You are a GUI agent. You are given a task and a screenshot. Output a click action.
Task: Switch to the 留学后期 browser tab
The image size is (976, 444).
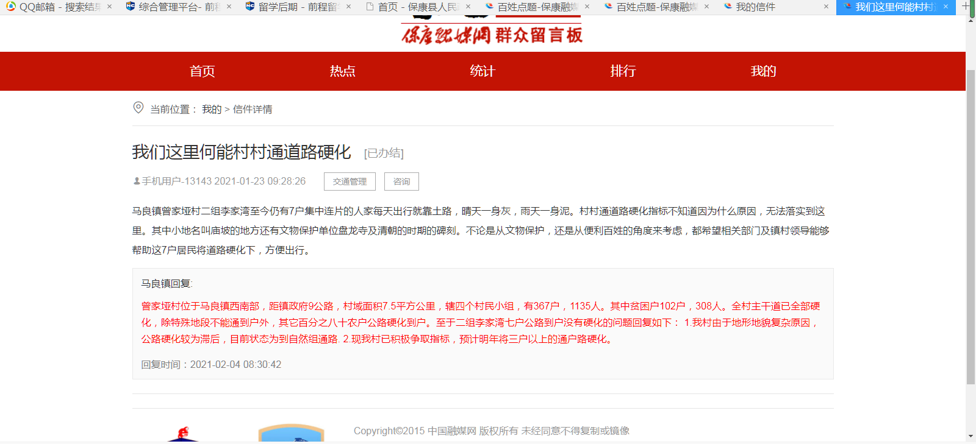pyautogui.click(x=293, y=7)
